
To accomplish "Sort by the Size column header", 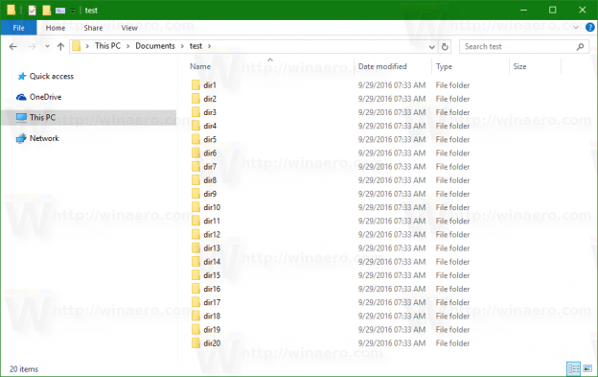I will point(519,67).
